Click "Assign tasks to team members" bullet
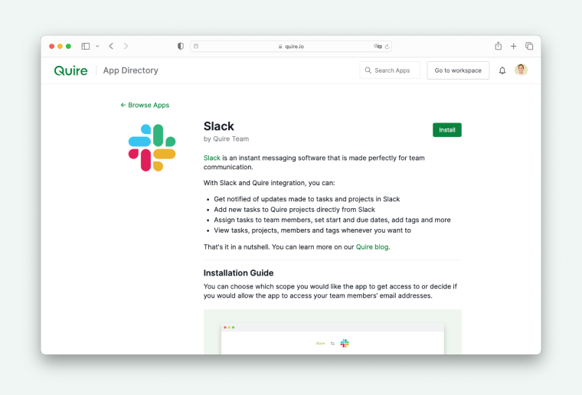Screen dimensions: 582x395 (332, 220)
